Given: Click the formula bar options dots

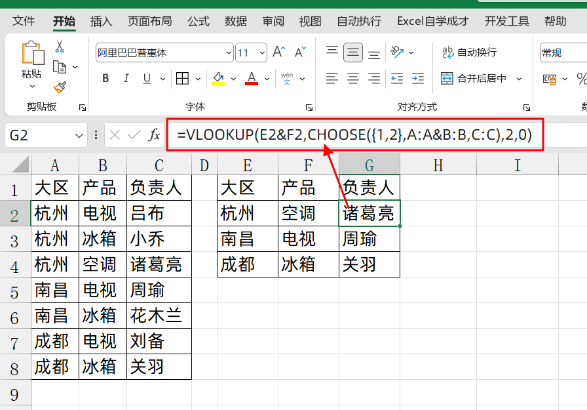Looking at the screenshot, I should coord(96,135).
